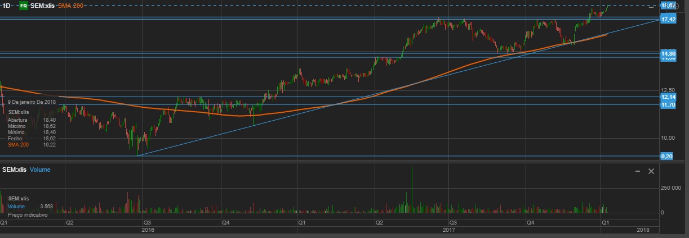Select the SMA 200 indicator label in the chart header

click(70, 6)
